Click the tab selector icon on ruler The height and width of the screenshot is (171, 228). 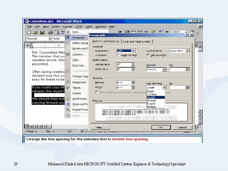tap(28, 45)
